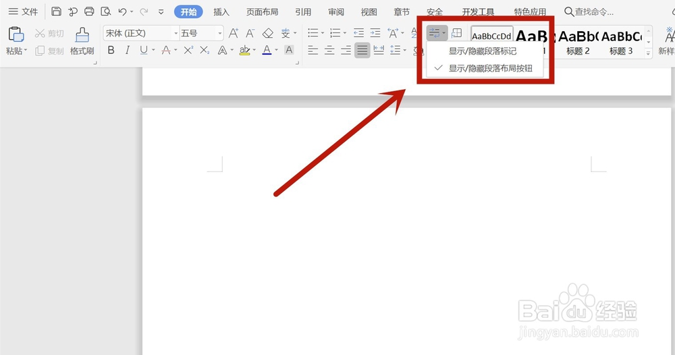Toggle justify alignment
Screen dimensions: 675x355
point(362,51)
